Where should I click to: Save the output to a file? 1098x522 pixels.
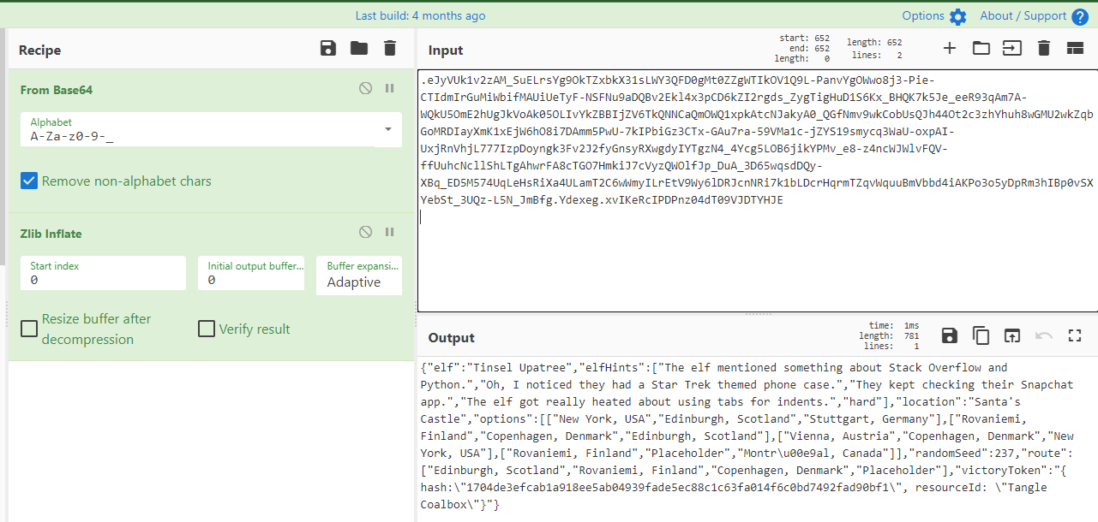pos(950,335)
